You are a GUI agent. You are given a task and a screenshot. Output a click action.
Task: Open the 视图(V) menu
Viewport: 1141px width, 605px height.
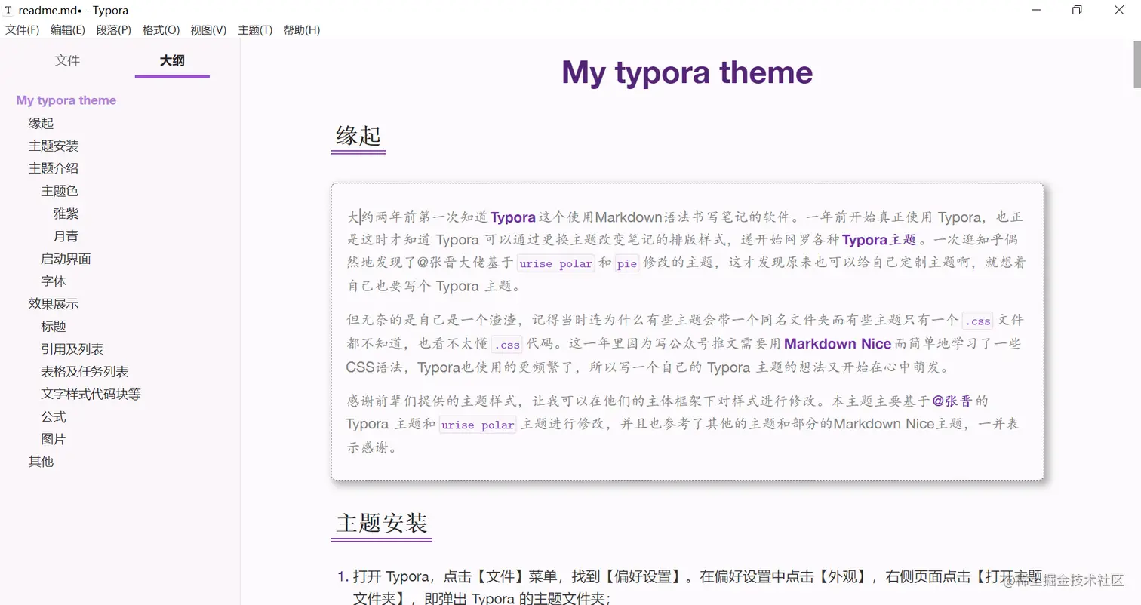[209, 30]
